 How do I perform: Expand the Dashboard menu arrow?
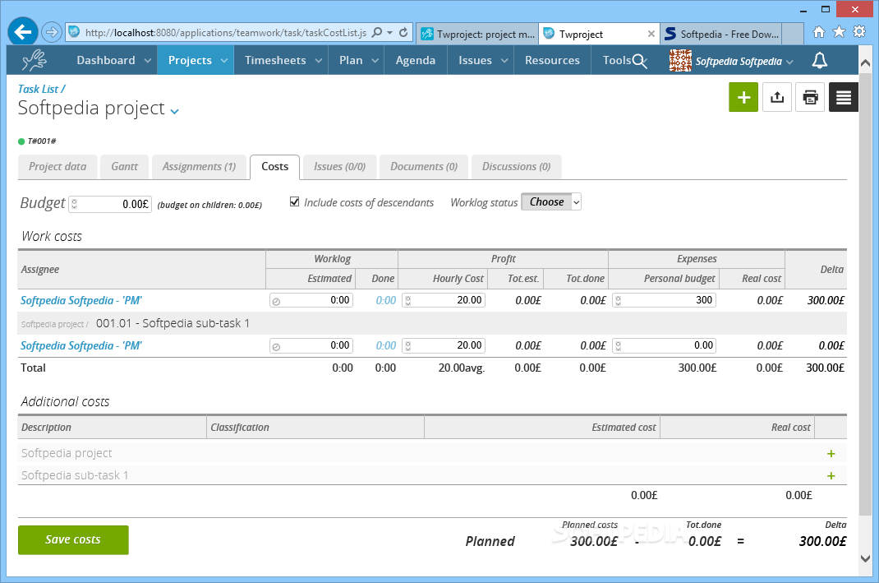147,61
